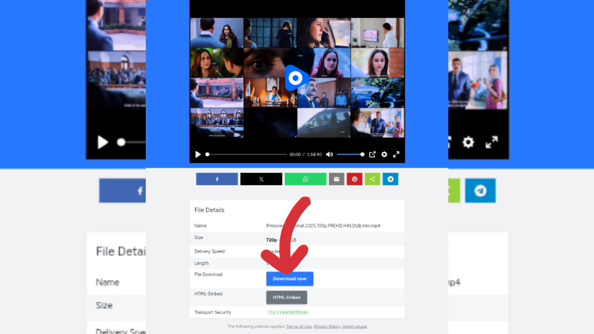Click the blue Download now button

coord(290,279)
